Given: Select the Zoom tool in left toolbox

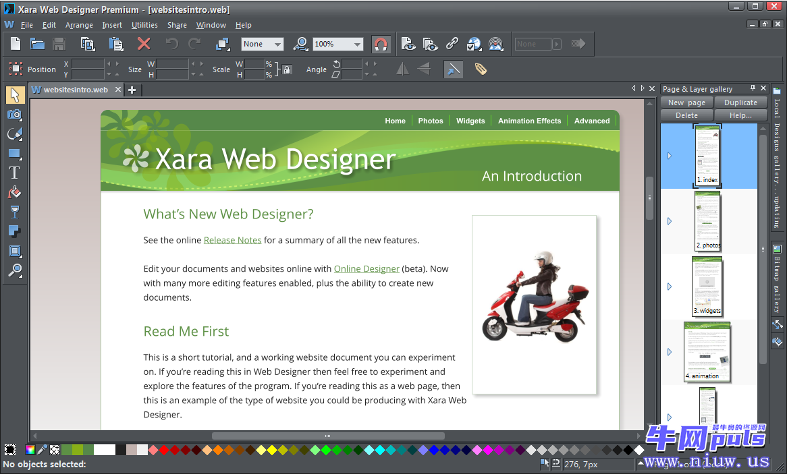Looking at the screenshot, I should click(15, 270).
